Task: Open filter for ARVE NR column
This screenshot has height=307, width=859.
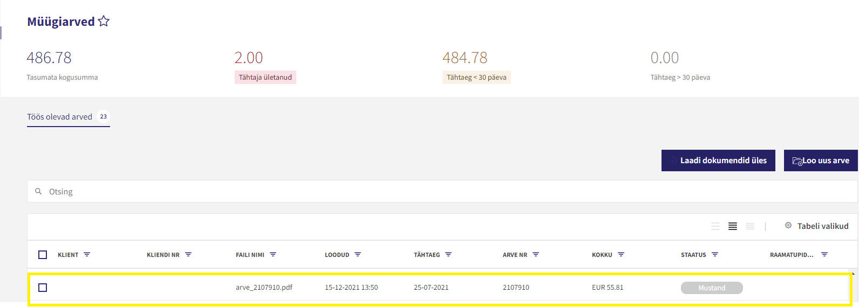Action: [536, 254]
